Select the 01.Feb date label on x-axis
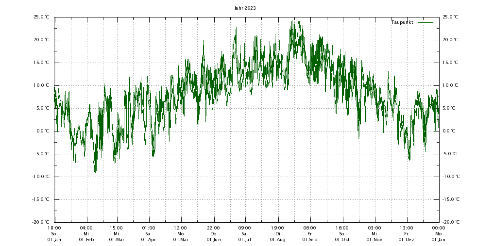 click(86, 240)
